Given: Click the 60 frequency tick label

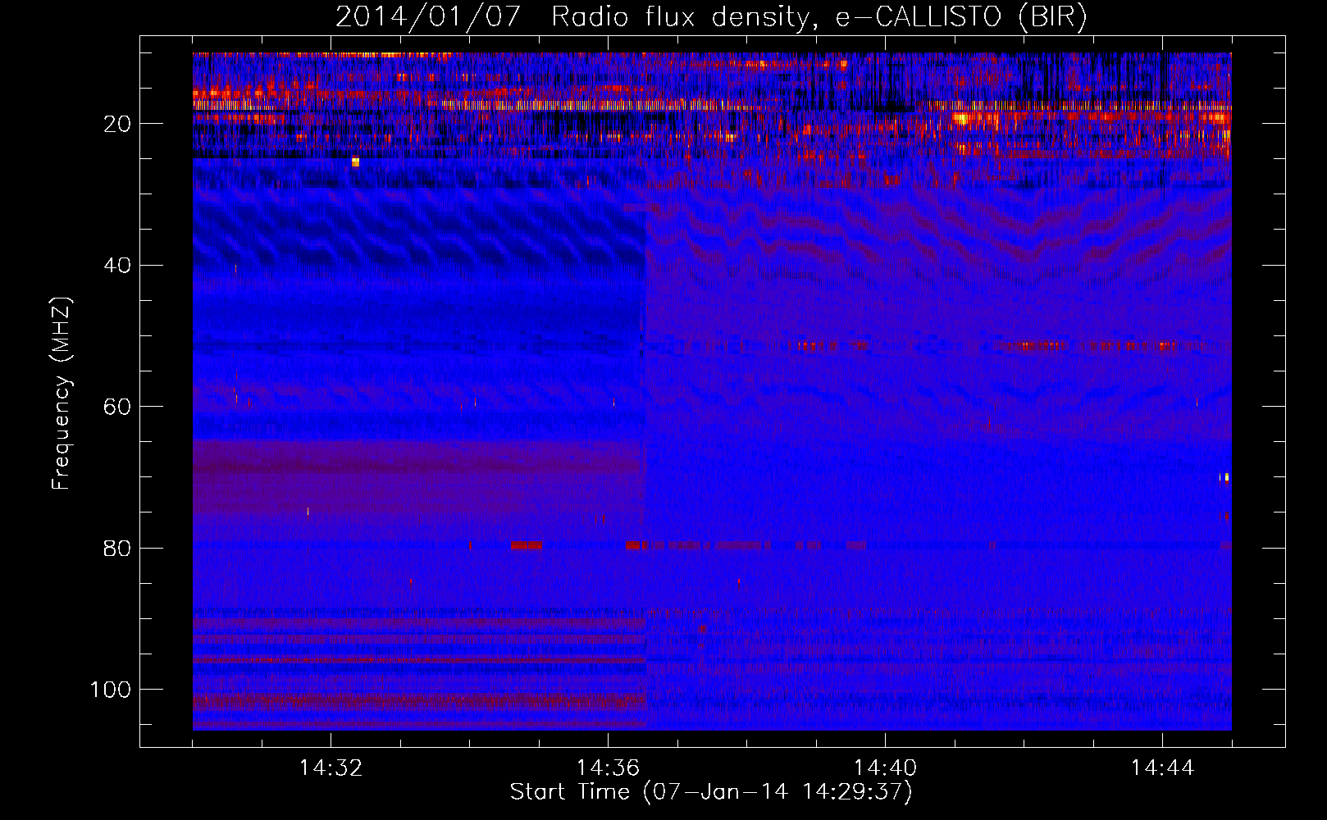Looking at the screenshot, I should (117, 407).
